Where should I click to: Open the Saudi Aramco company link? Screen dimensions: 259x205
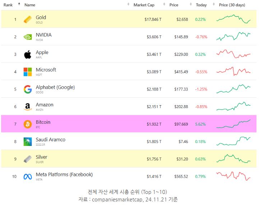click(x=50, y=140)
